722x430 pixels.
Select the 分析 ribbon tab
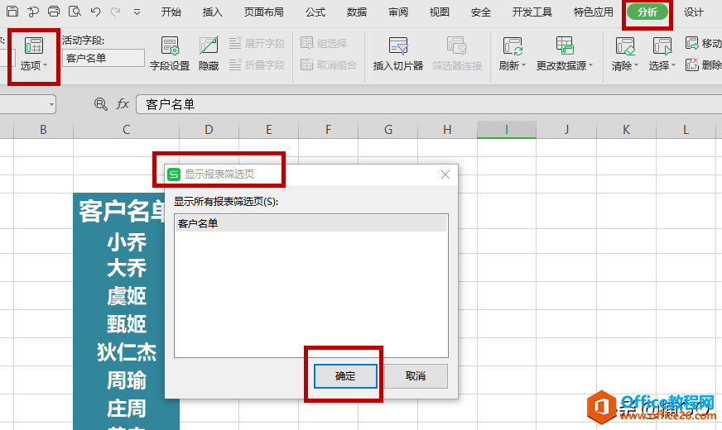[x=647, y=12]
